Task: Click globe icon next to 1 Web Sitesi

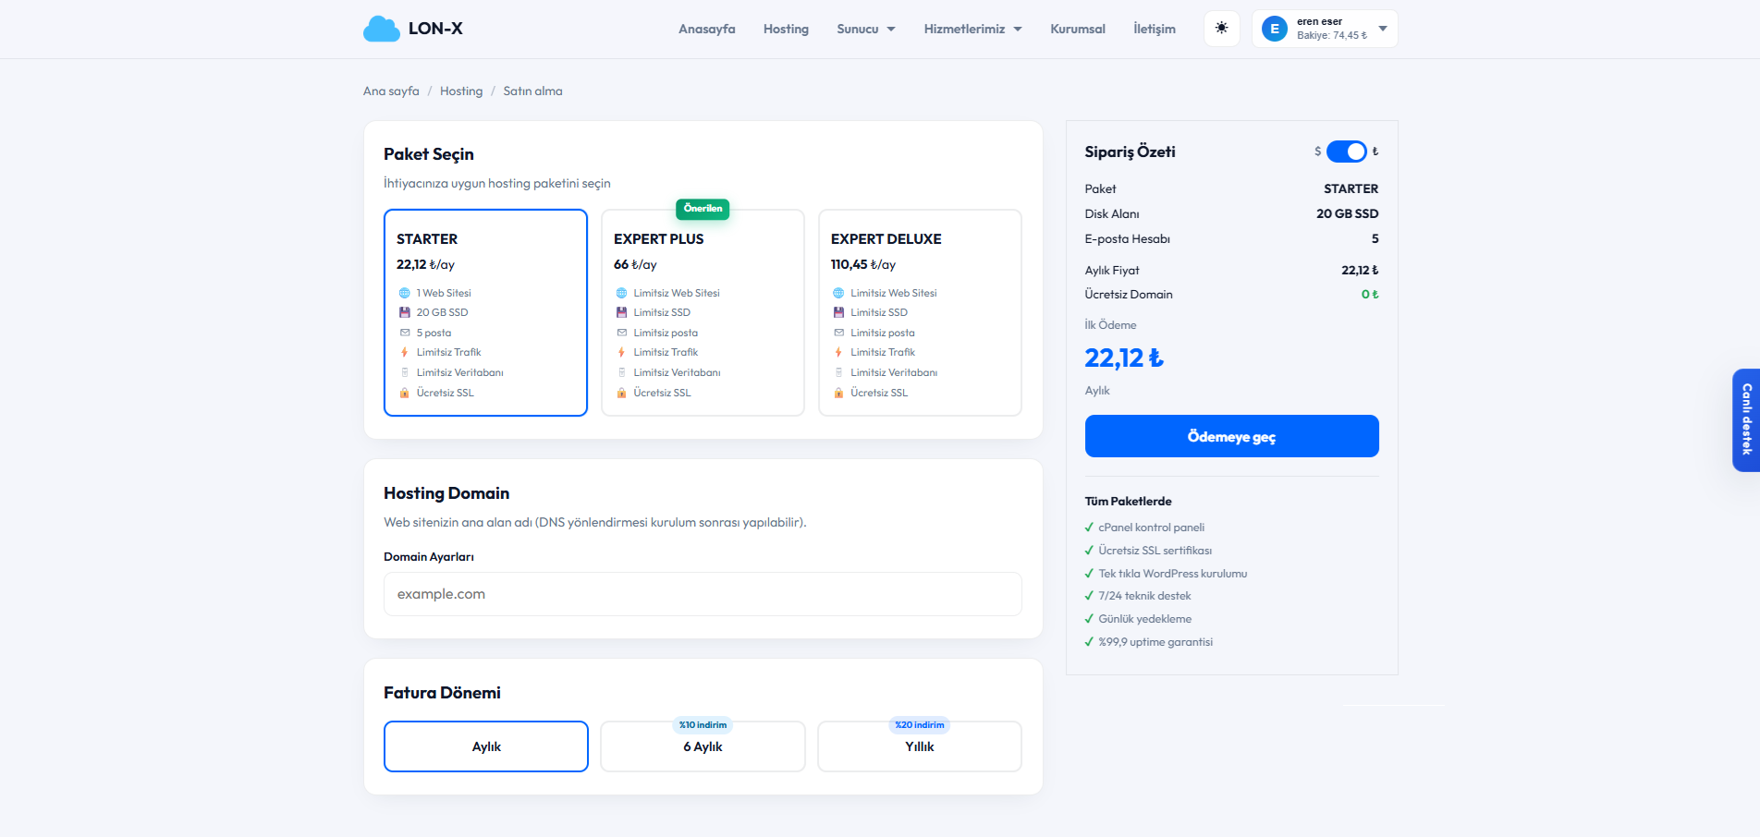Action: pos(404,293)
